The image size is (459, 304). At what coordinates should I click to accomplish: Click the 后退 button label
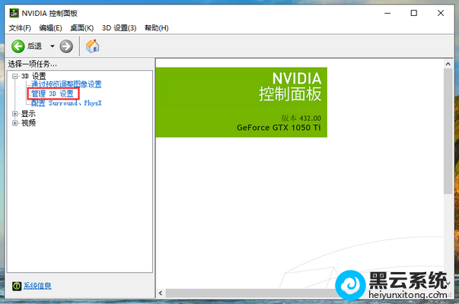(x=34, y=46)
